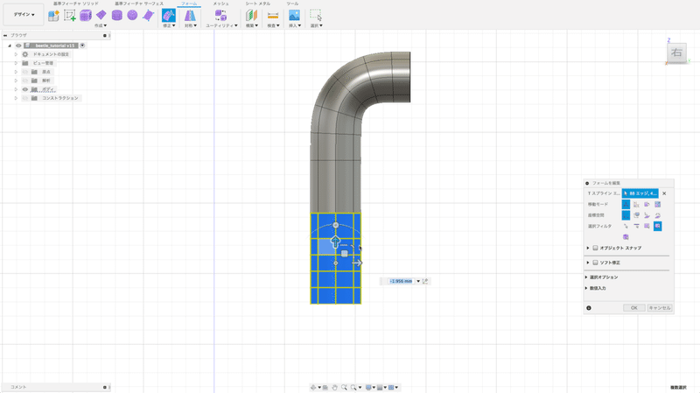Select face filter in 選択フィルタ row
The width and height of the screenshot is (700, 393).
(x=647, y=227)
